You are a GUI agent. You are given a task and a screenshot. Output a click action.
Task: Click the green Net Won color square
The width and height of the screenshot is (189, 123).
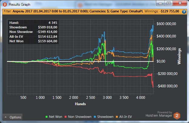(46, 117)
